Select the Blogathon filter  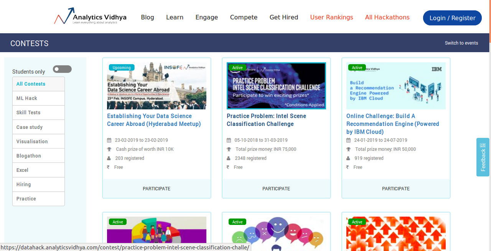point(38,156)
